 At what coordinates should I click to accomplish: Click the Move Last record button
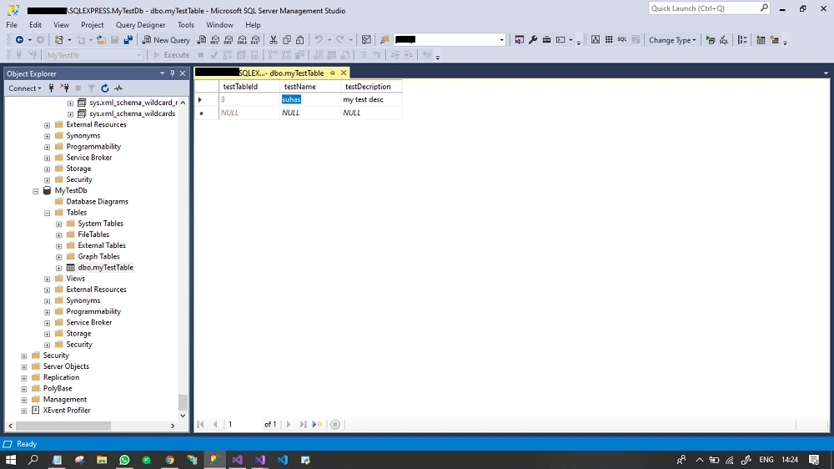(x=303, y=424)
